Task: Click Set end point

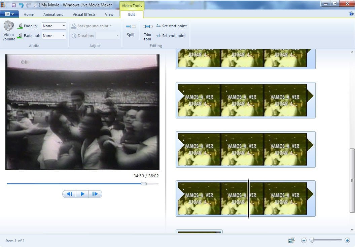Action: point(171,36)
